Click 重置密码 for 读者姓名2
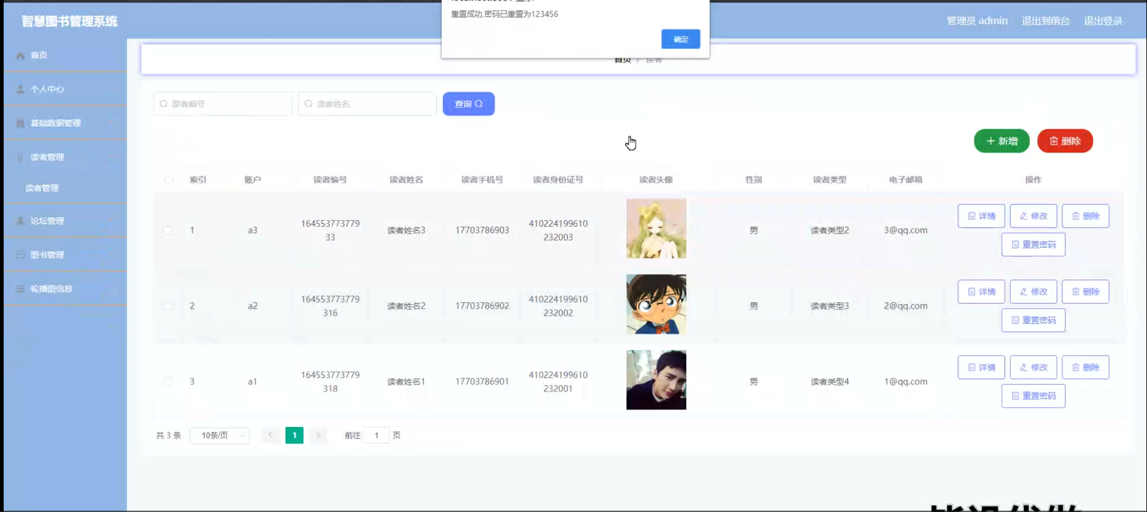Viewport: 1147px width, 512px height. point(1034,320)
